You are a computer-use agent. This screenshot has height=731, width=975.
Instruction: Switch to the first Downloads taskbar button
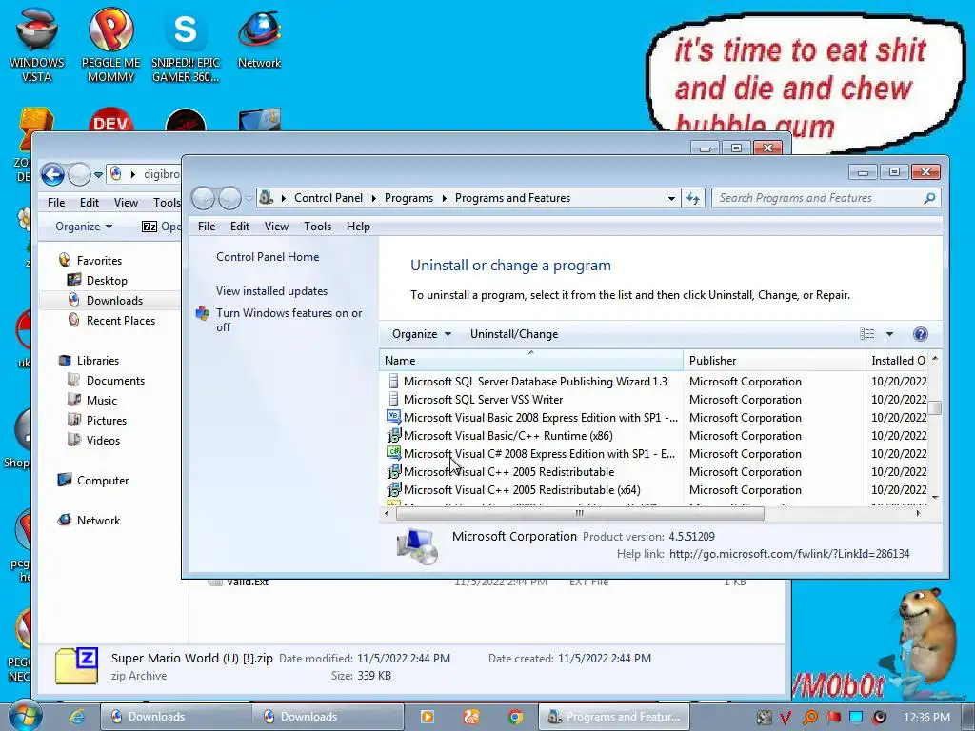coord(175,717)
